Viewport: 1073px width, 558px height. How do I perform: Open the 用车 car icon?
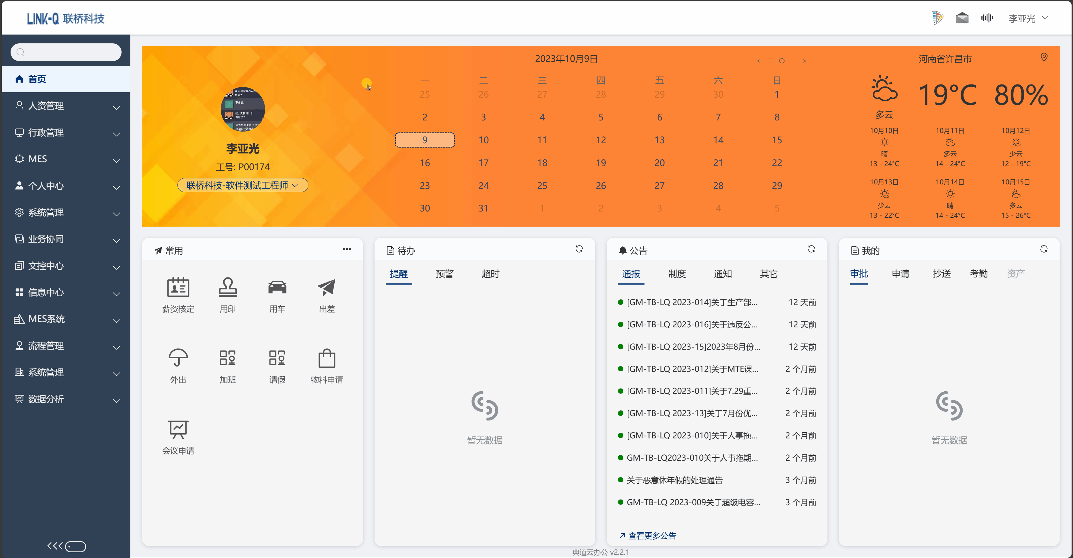pyautogui.click(x=277, y=287)
